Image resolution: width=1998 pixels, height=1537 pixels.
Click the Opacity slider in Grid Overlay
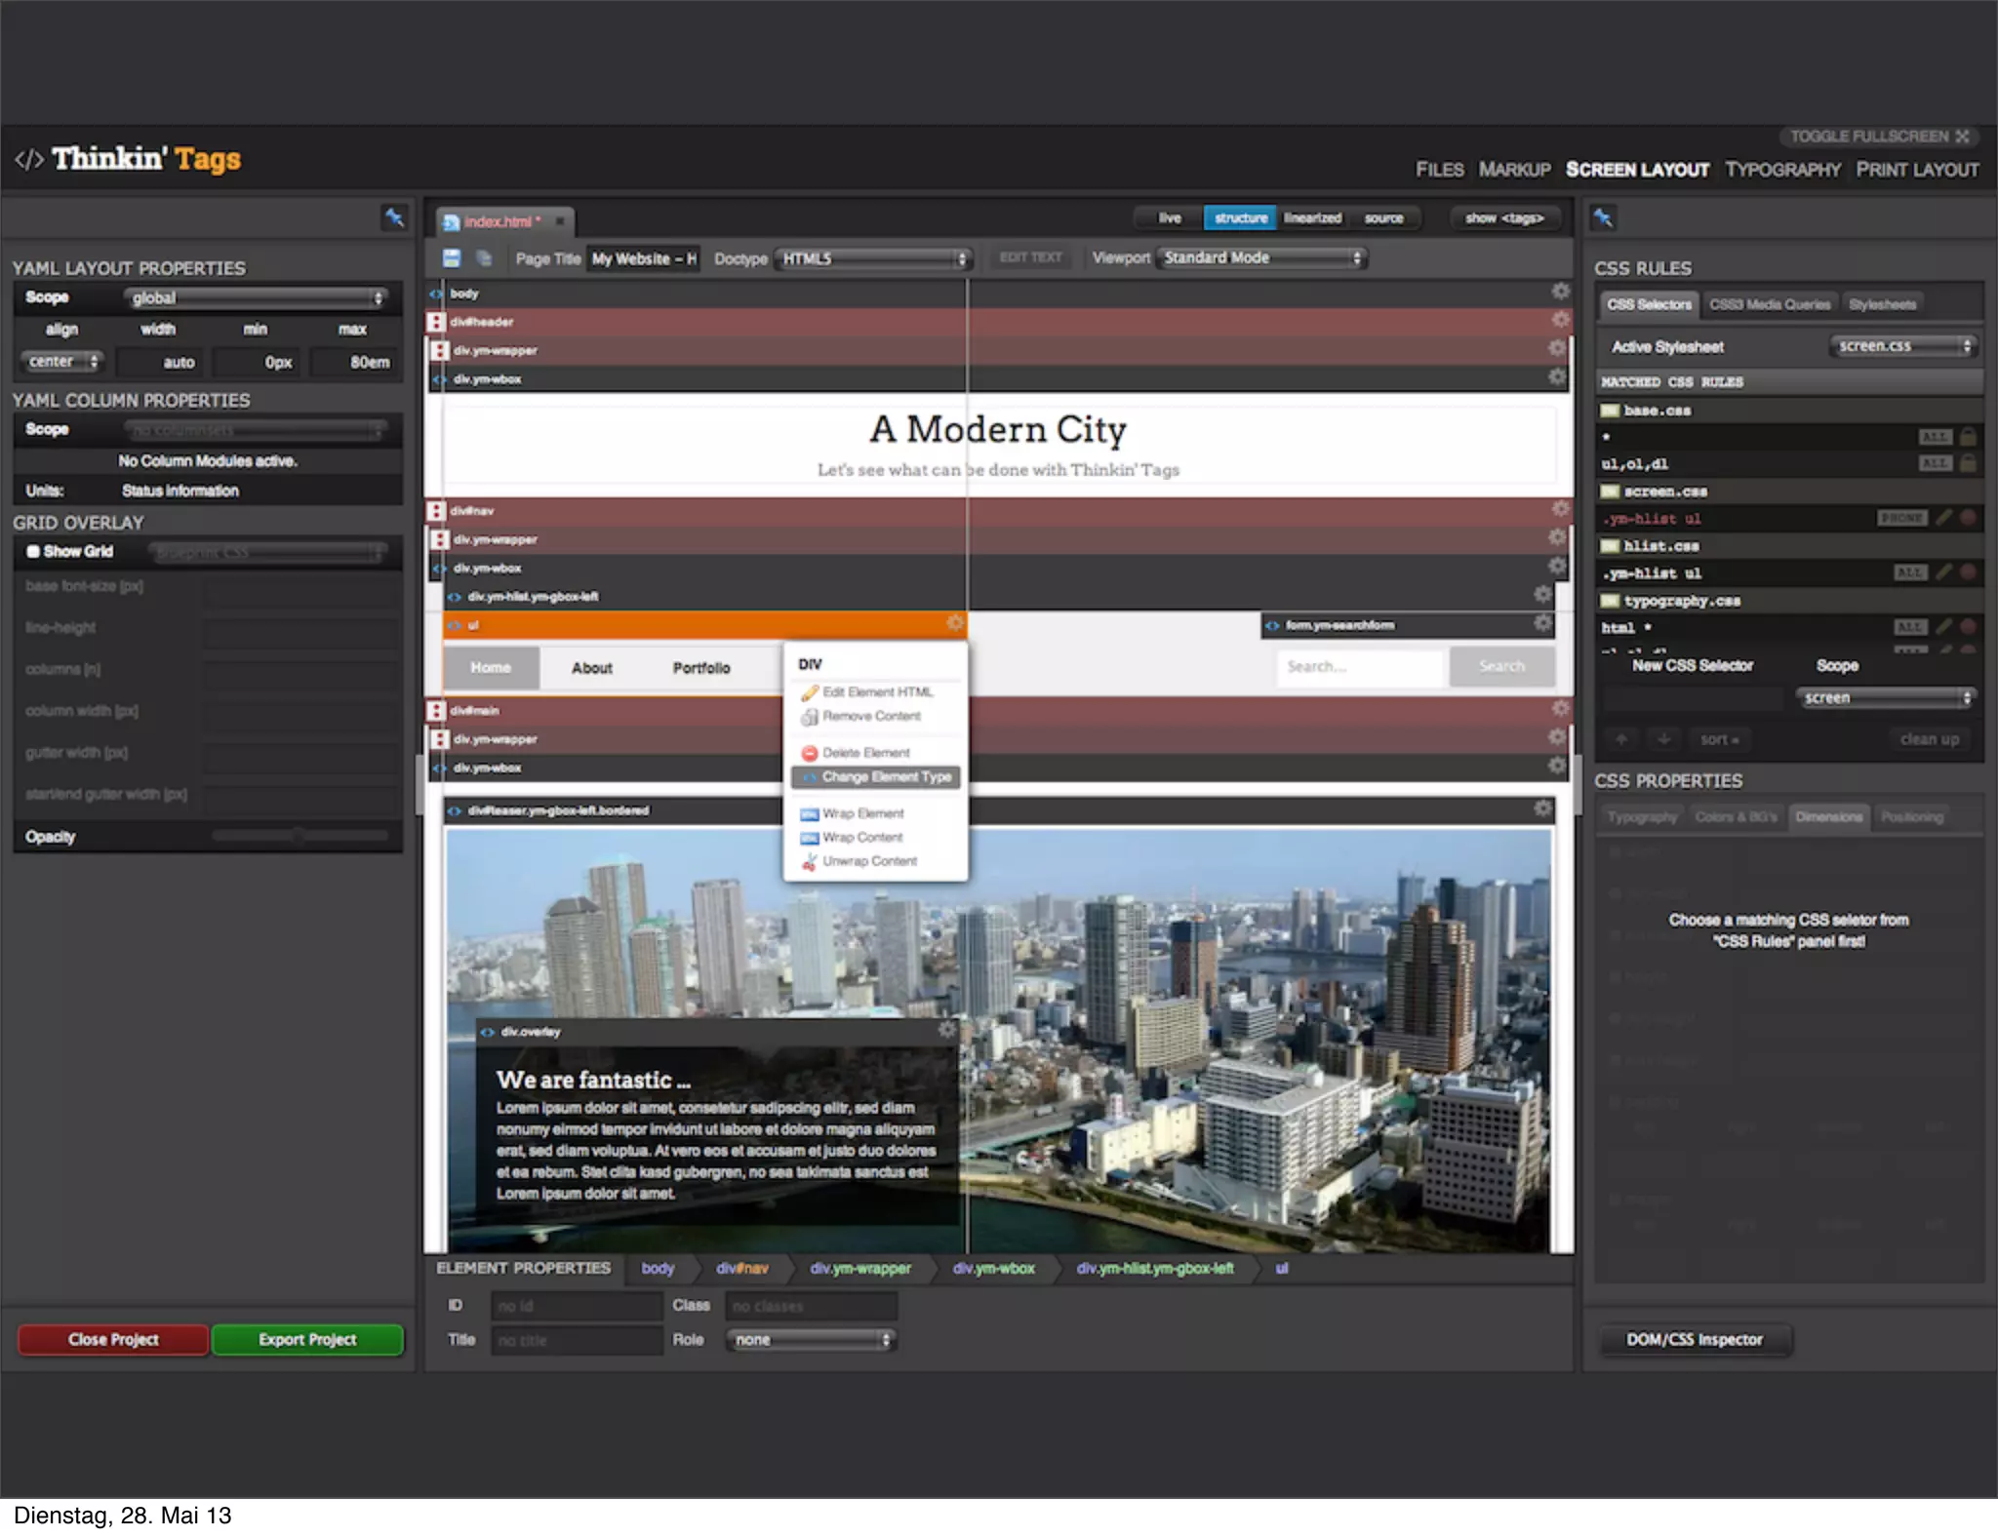[300, 836]
